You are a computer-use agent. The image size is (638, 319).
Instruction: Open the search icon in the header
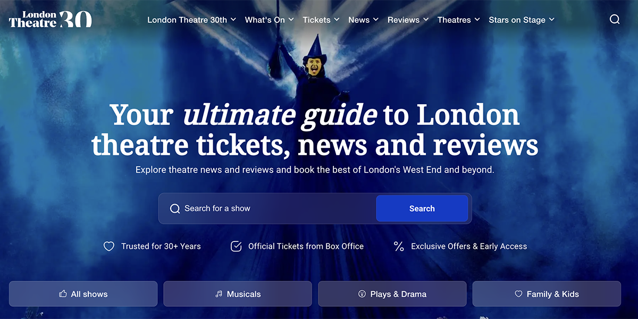tap(615, 20)
